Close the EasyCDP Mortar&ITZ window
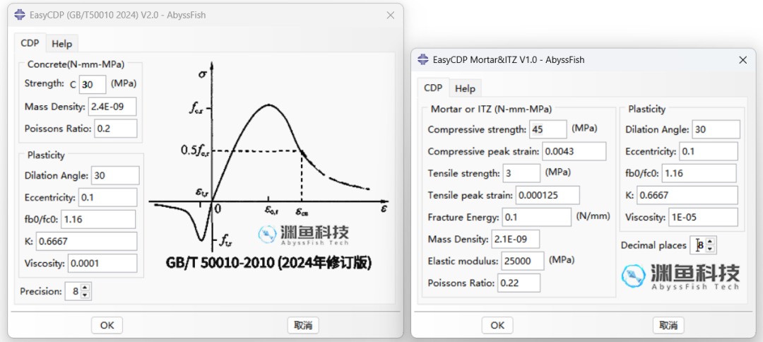The image size is (763, 342). (743, 60)
